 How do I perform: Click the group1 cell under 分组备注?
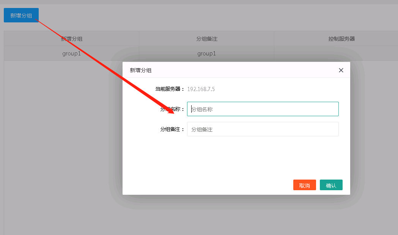click(207, 54)
